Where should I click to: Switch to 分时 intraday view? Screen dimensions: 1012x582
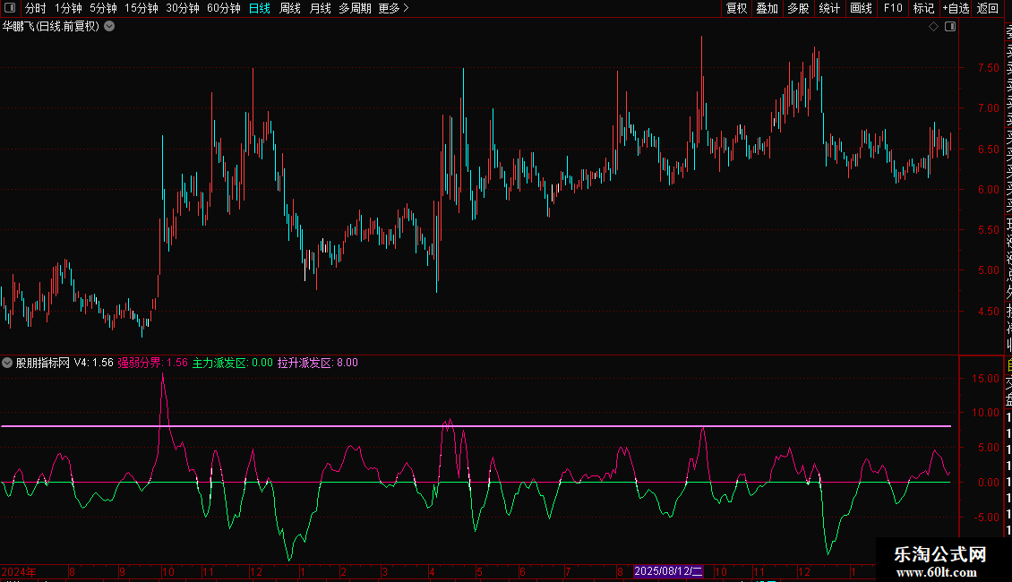click(x=35, y=8)
